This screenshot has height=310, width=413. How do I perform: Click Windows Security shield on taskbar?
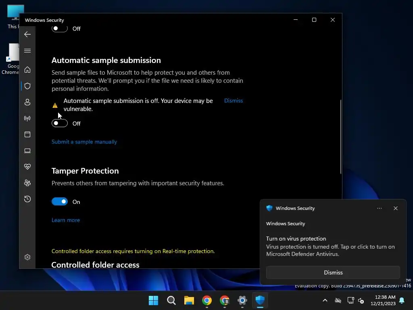[260, 300]
